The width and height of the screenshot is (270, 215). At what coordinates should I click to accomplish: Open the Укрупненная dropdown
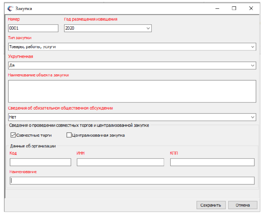click(x=253, y=66)
